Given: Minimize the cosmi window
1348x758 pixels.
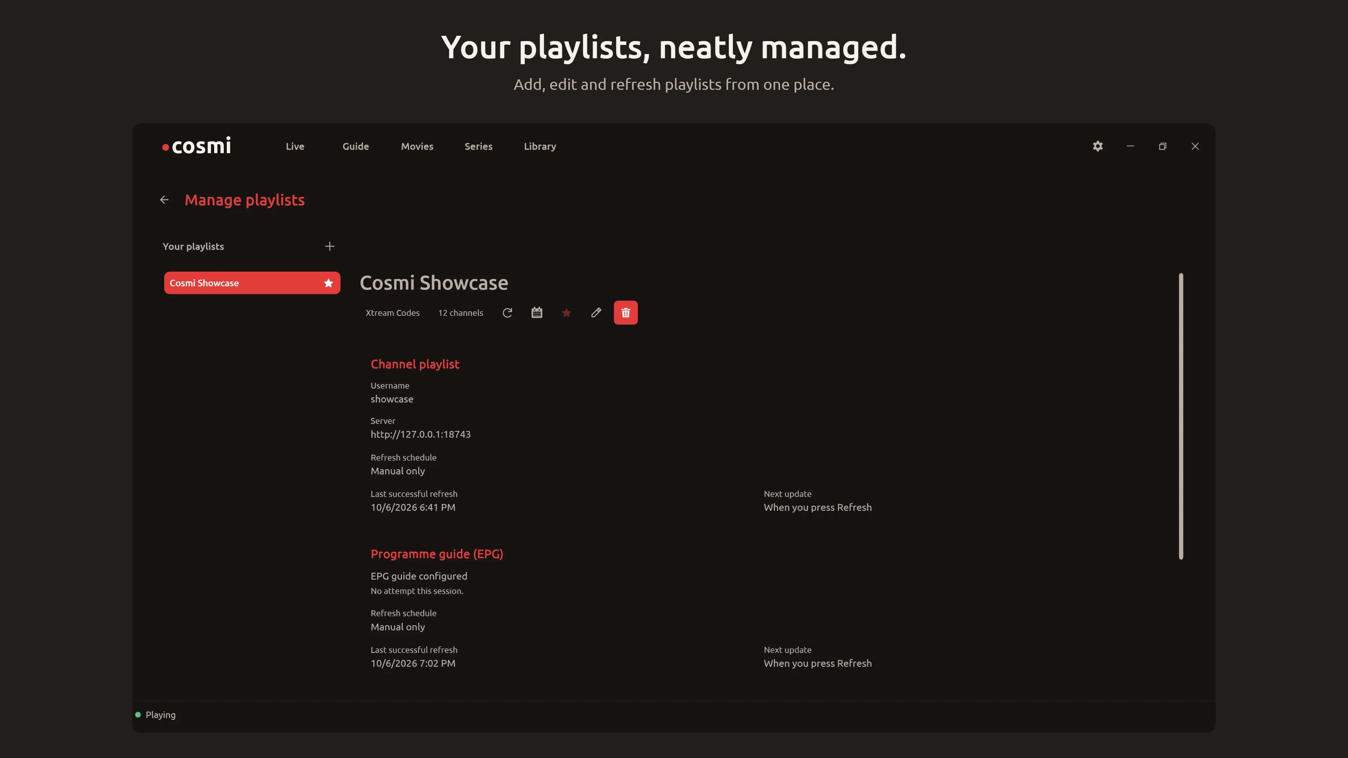Looking at the screenshot, I should (1130, 146).
